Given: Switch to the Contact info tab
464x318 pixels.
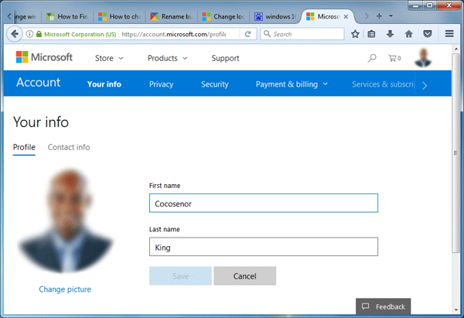Looking at the screenshot, I should point(69,147).
